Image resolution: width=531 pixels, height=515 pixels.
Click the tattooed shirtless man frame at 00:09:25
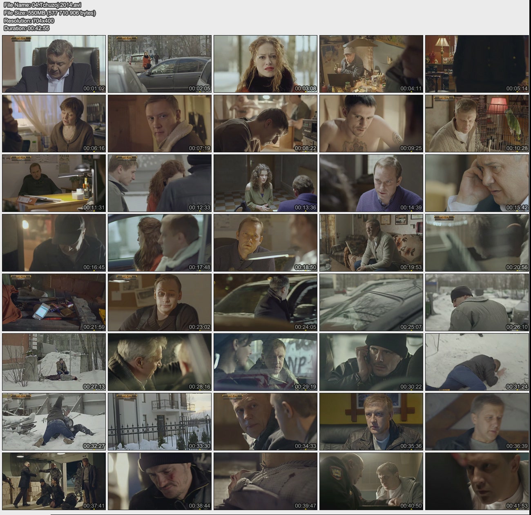click(371, 123)
